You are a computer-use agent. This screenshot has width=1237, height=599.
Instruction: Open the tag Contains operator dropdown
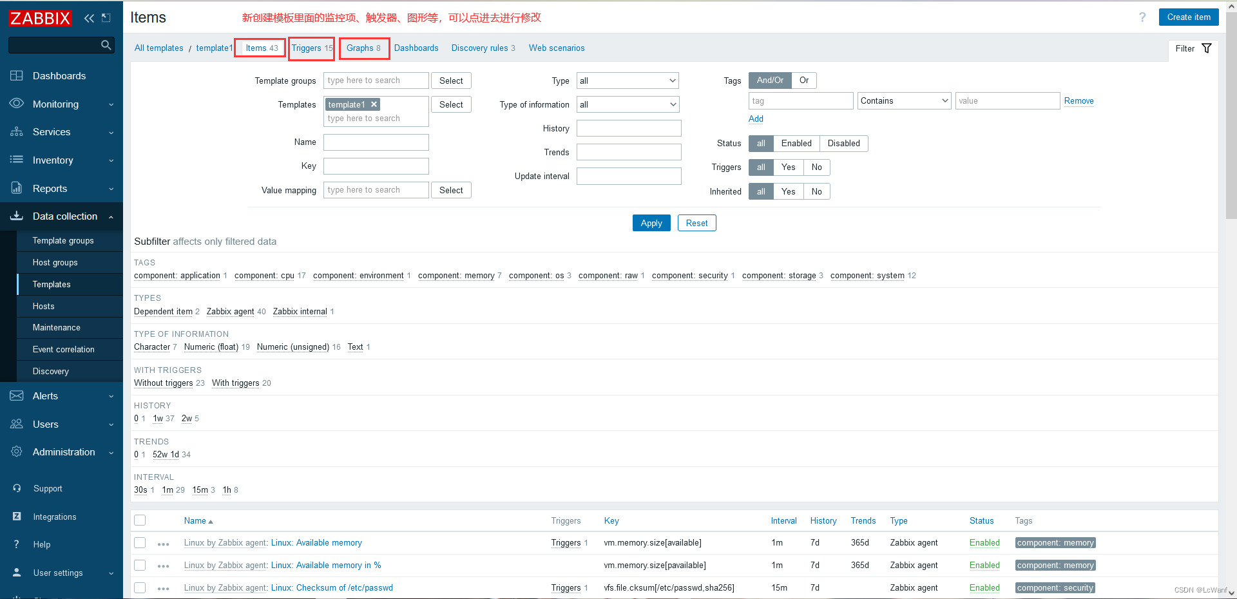904,101
